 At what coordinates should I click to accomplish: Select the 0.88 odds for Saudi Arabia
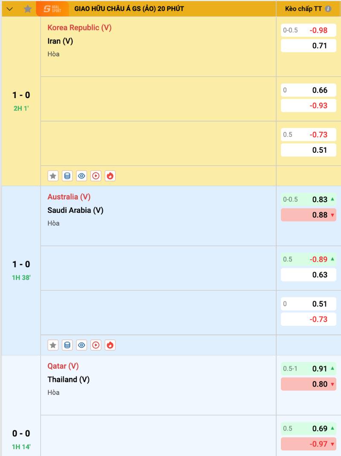(309, 215)
